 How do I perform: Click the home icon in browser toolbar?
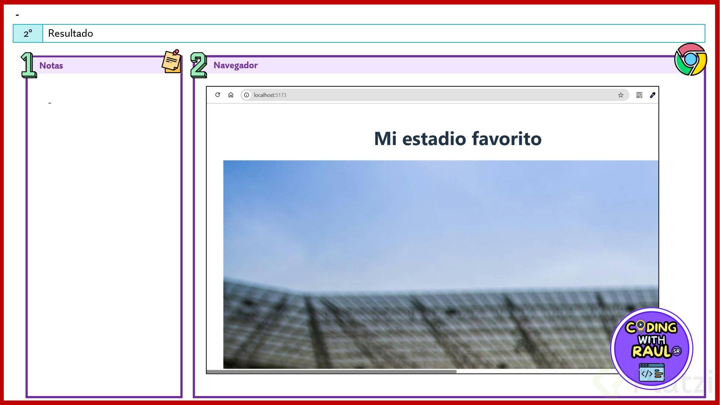point(231,95)
